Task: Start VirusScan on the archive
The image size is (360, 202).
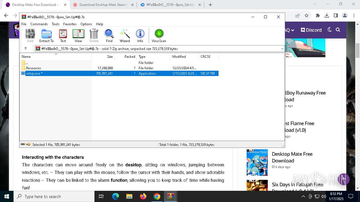Action: tap(159, 36)
